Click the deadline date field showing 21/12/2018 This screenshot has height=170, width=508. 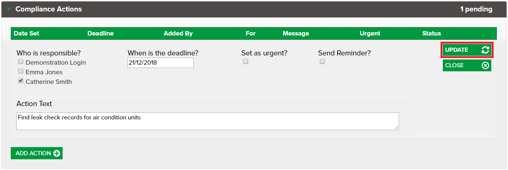pos(160,63)
